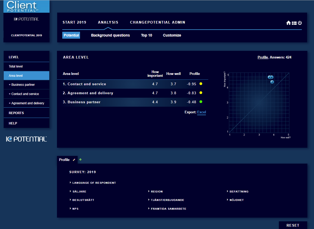This screenshot has height=229, width=314.
Task: Click the RESET button
Action: (293, 225)
